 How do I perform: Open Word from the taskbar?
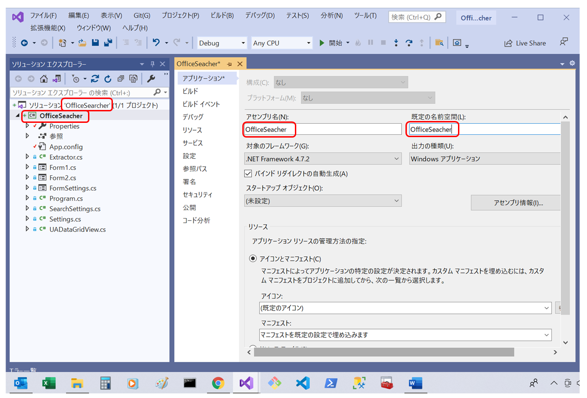click(x=416, y=383)
